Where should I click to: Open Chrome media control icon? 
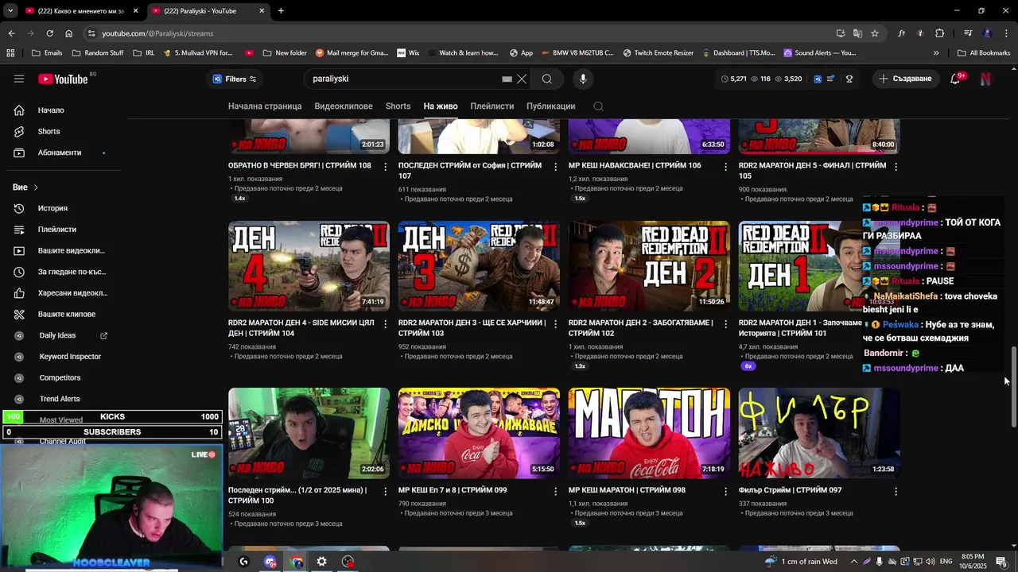pos(968,33)
